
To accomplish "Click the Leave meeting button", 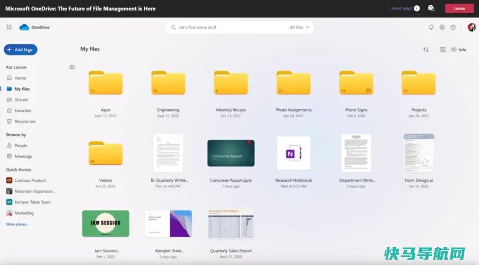I will pos(459,8).
